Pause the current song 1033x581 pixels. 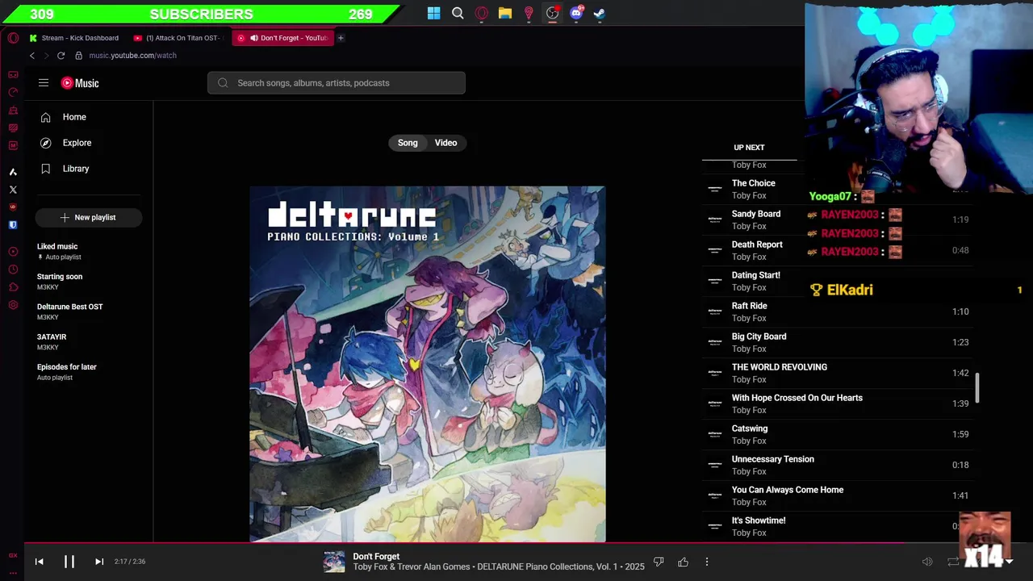coord(69,562)
